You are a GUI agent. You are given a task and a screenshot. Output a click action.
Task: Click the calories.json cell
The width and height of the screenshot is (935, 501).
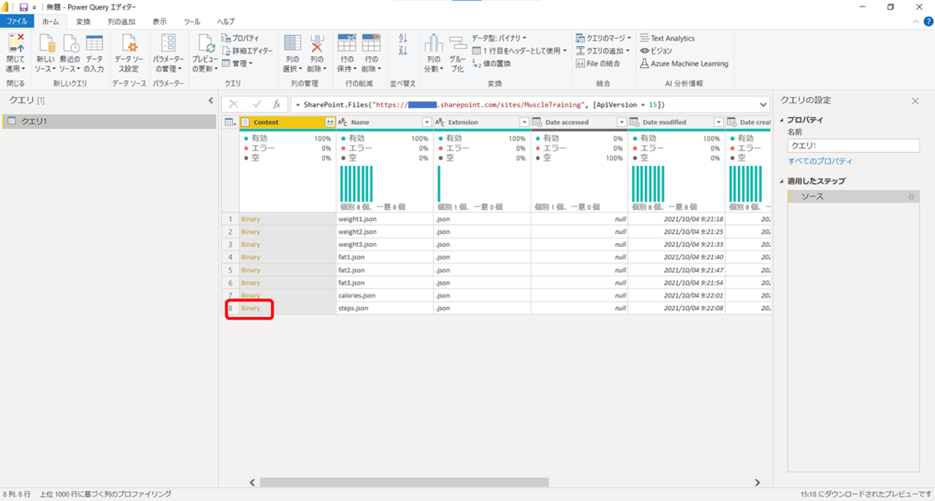384,295
